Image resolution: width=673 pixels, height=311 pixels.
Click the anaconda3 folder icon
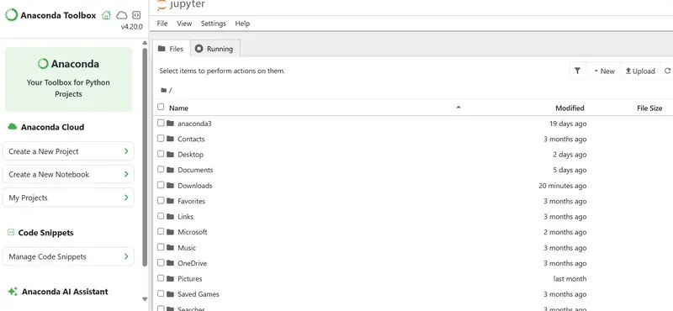(170, 123)
